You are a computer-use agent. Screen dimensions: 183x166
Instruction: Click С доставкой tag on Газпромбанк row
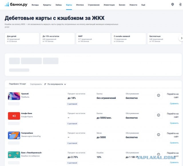(72, 143)
